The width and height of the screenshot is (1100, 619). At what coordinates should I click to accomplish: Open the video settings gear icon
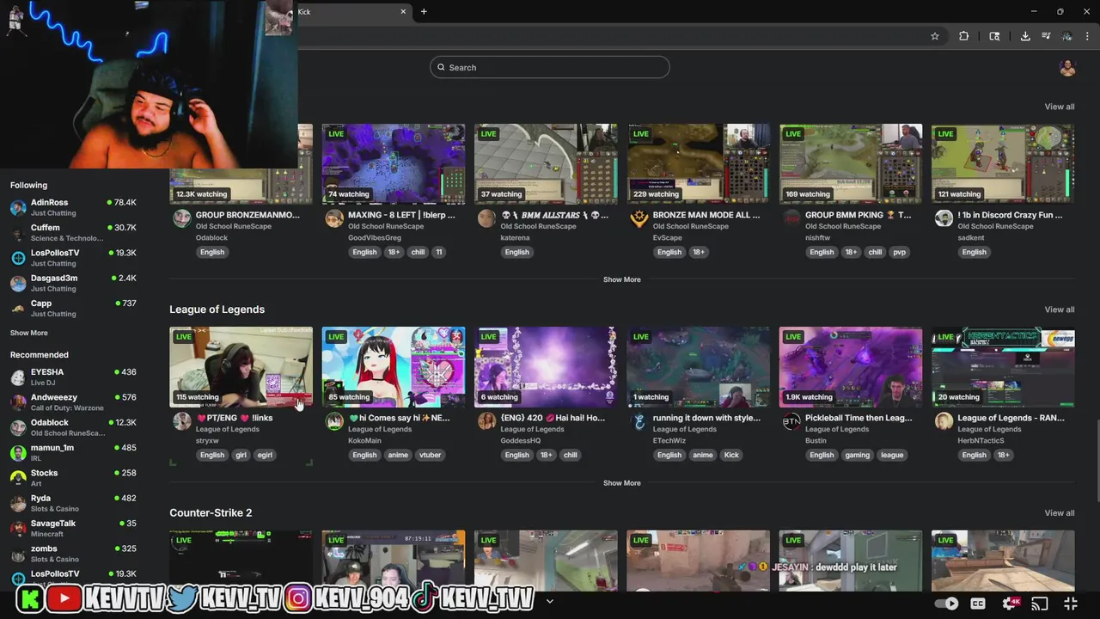(x=1010, y=604)
